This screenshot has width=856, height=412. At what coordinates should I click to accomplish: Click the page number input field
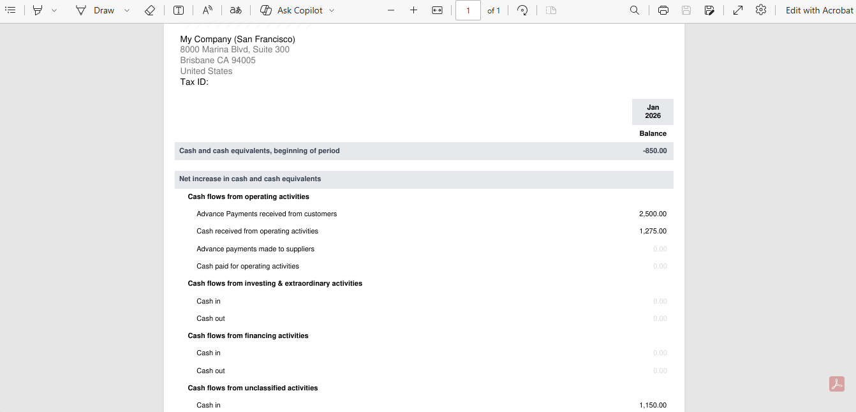pos(468,10)
